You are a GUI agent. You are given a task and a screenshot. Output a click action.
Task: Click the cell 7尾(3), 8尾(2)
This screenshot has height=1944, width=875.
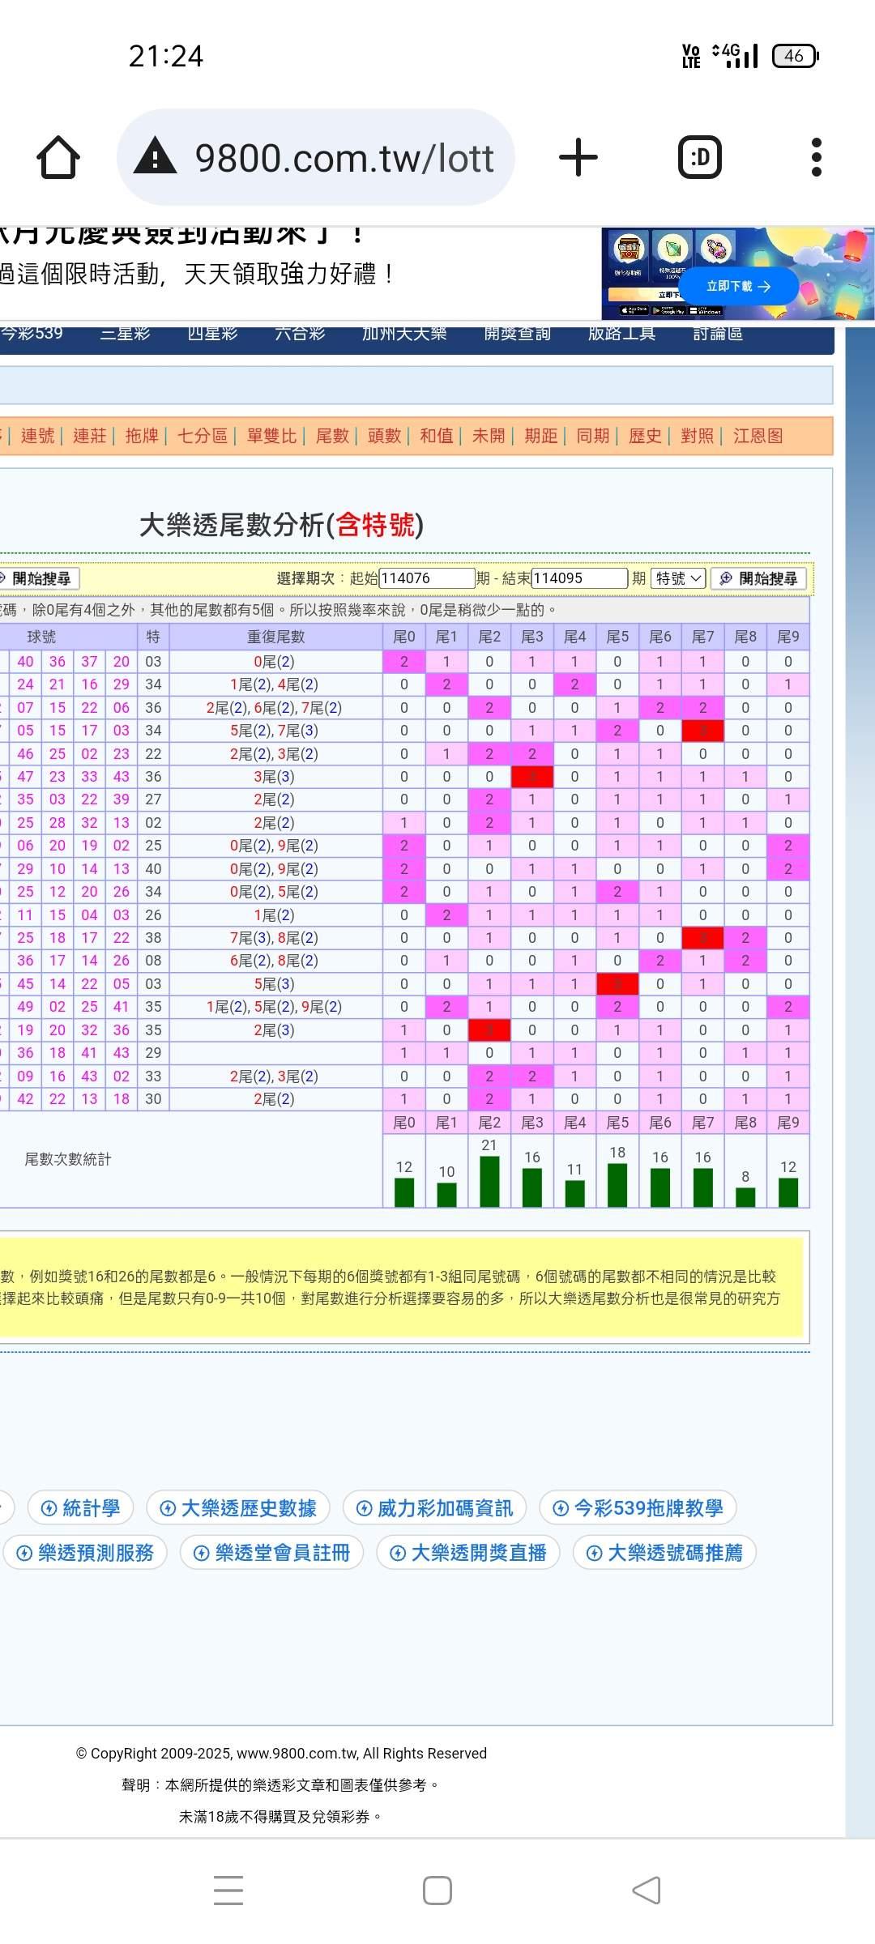[275, 938]
